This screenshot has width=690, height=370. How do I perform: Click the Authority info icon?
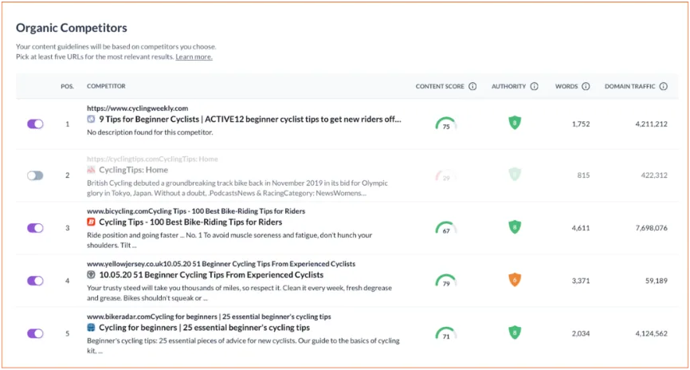click(x=534, y=86)
